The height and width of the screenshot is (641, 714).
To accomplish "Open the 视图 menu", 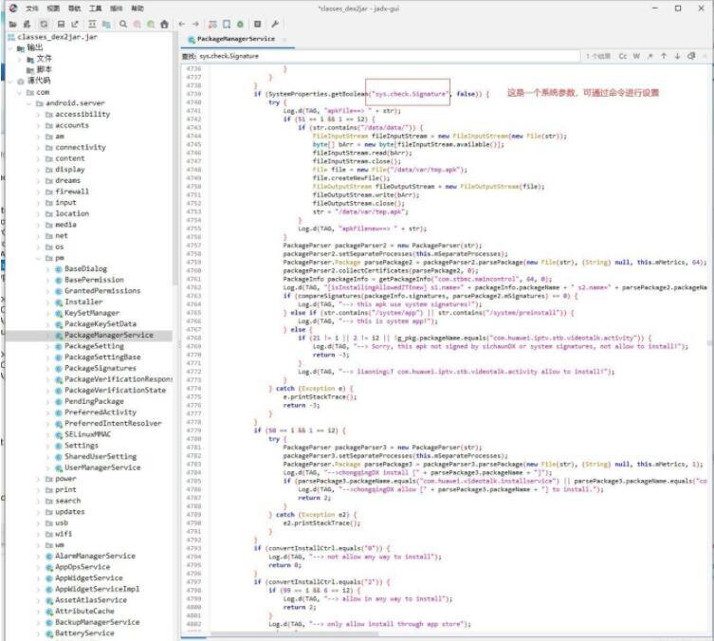I will [x=53, y=9].
